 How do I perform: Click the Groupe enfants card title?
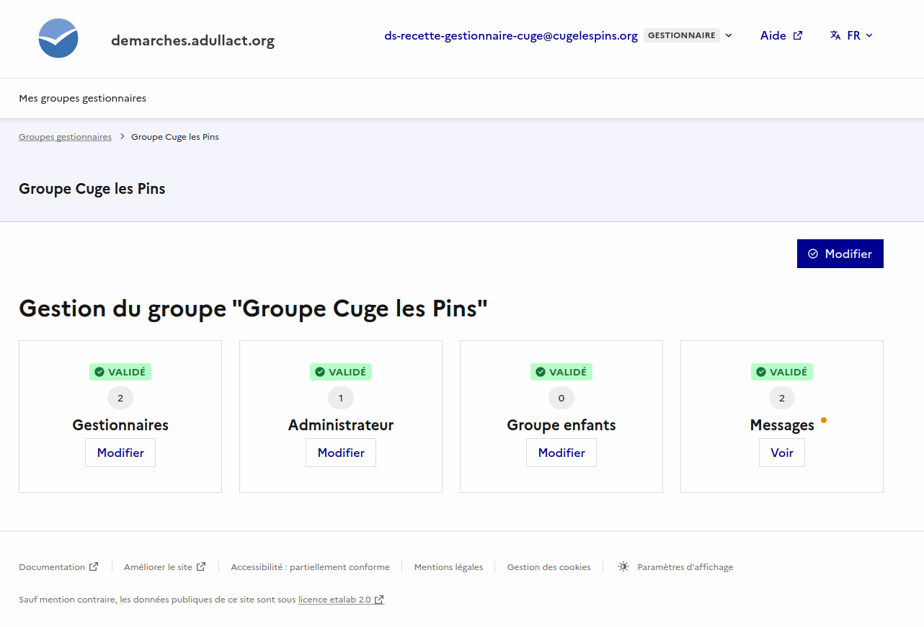[x=561, y=425]
